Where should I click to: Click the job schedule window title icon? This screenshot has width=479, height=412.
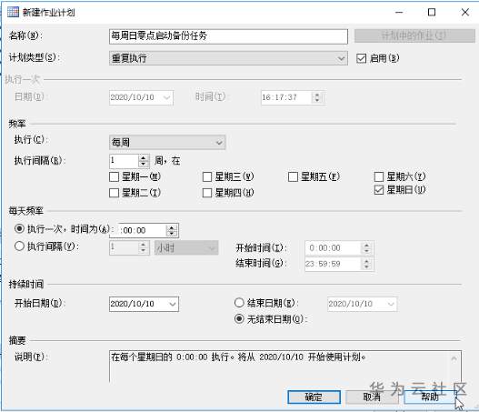pyautogui.click(x=13, y=12)
